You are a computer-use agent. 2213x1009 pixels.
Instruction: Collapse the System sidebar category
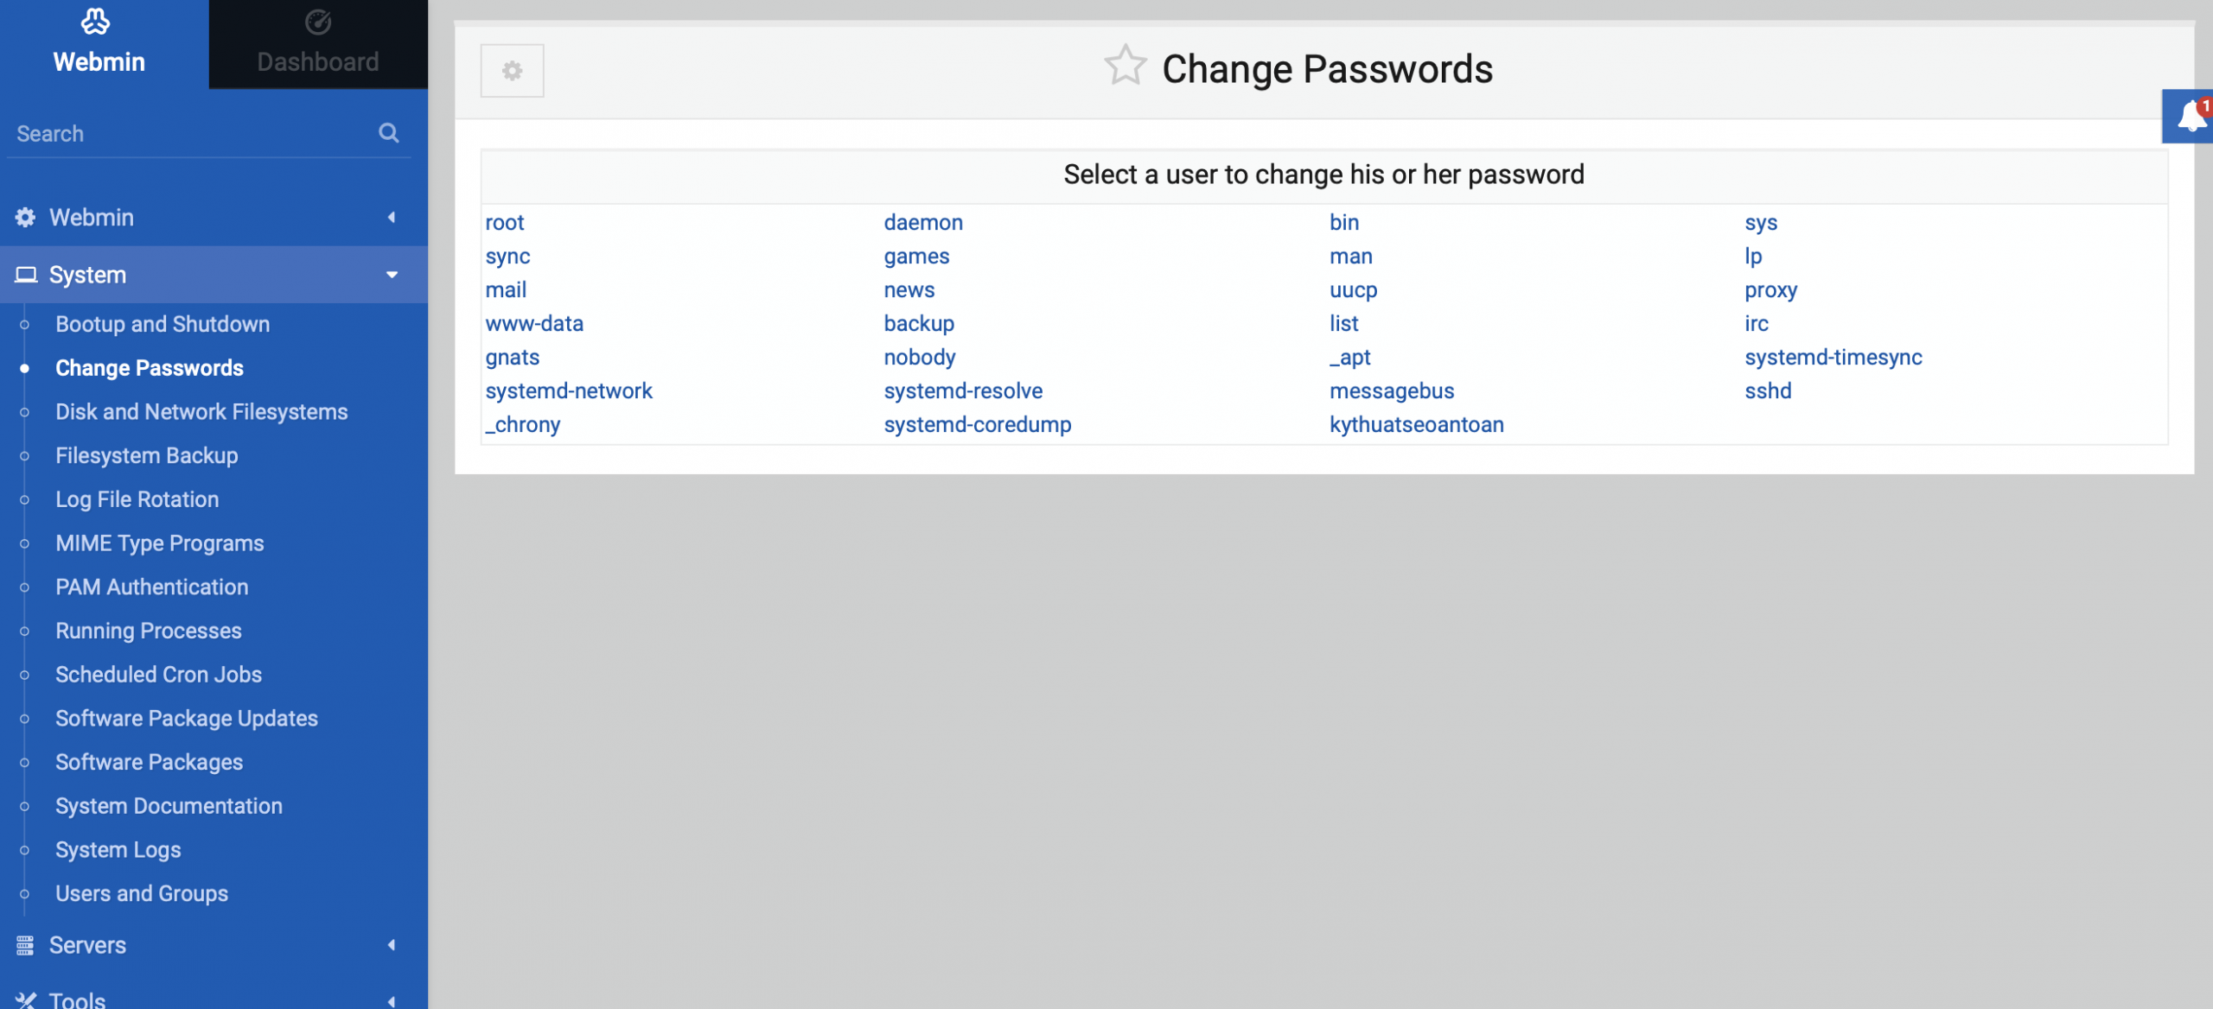(214, 275)
